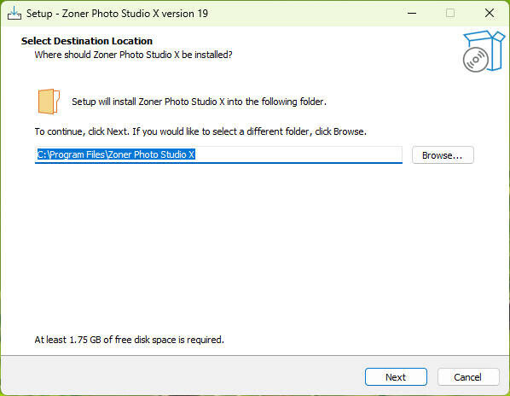Click the highlighted C:\Program Files path text
Image resolution: width=510 pixels, height=396 pixels.
[116, 154]
